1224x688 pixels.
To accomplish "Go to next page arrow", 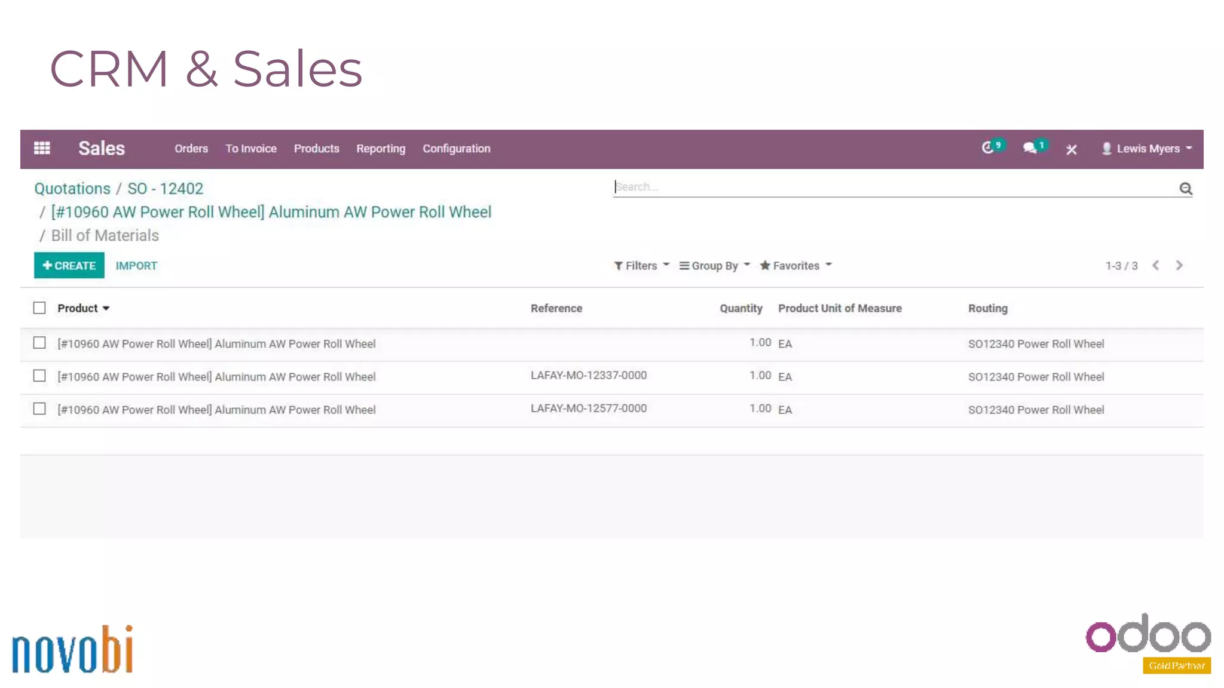I will click(1179, 265).
